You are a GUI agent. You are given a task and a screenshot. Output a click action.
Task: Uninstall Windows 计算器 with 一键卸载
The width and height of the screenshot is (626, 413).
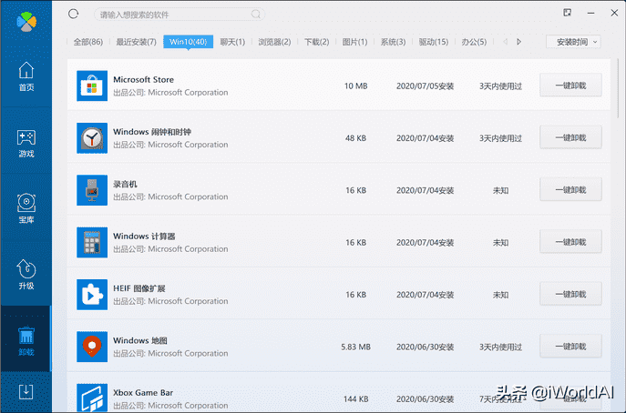tap(570, 242)
